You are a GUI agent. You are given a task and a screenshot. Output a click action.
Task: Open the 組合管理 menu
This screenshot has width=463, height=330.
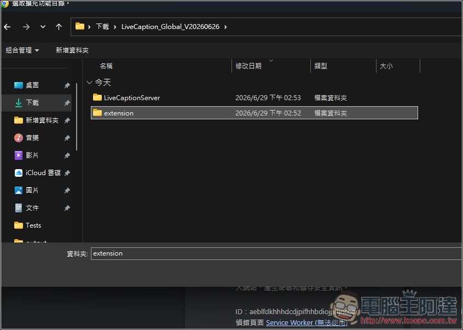(x=22, y=50)
